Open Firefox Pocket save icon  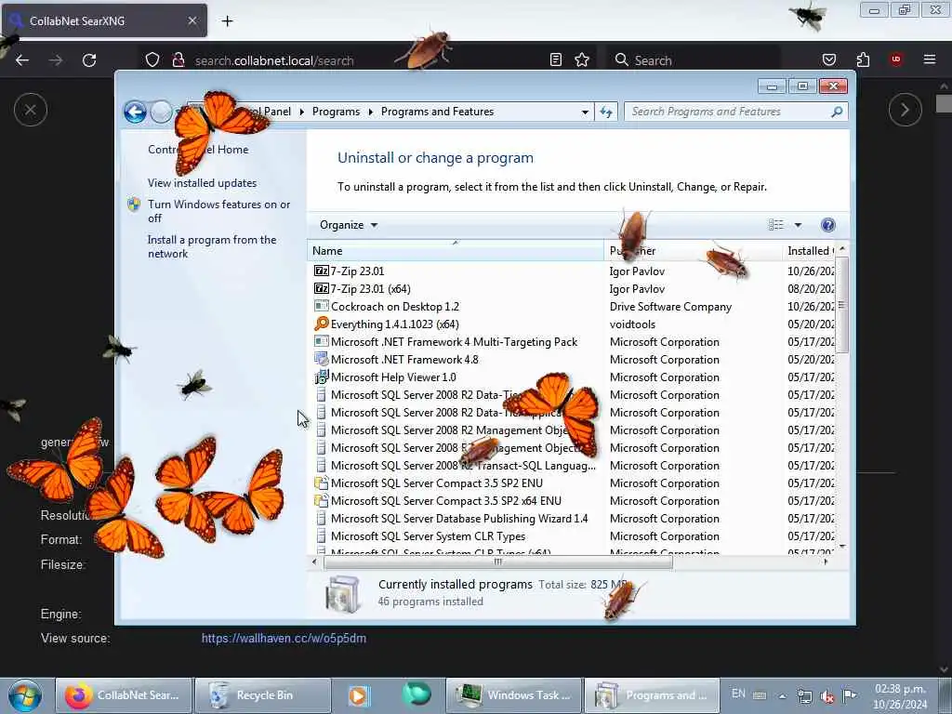point(828,59)
